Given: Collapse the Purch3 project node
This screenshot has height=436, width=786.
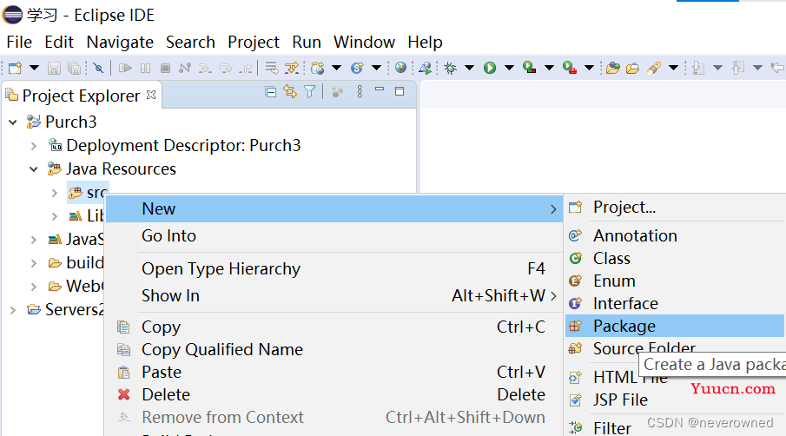Looking at the screenshot, I should (13, 122).
